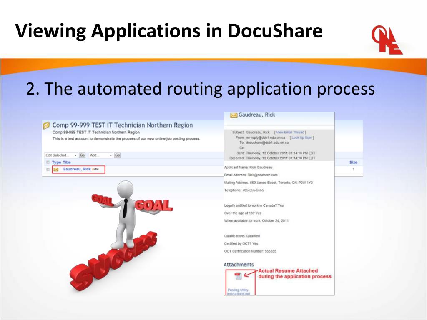Viewport: 427px width, 320px height.
Task: Click the Telephone 705-555-5555 line
Action: 244,190
